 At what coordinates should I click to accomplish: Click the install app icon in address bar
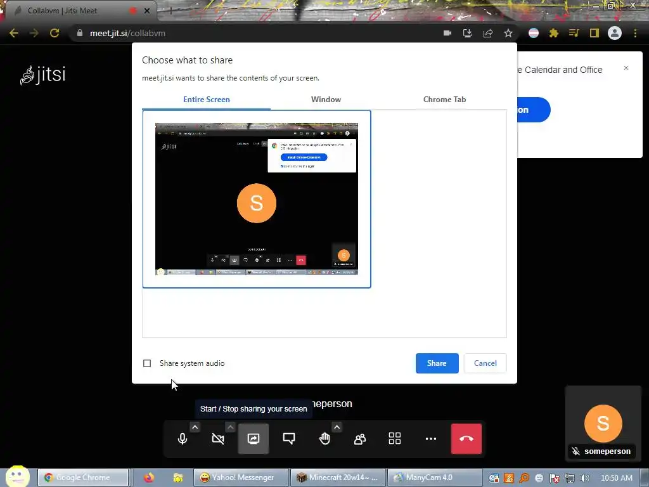pos(468,33)
